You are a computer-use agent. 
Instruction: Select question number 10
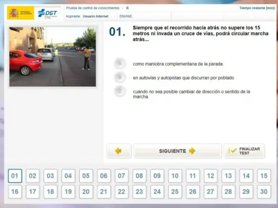tap(175, 175)
